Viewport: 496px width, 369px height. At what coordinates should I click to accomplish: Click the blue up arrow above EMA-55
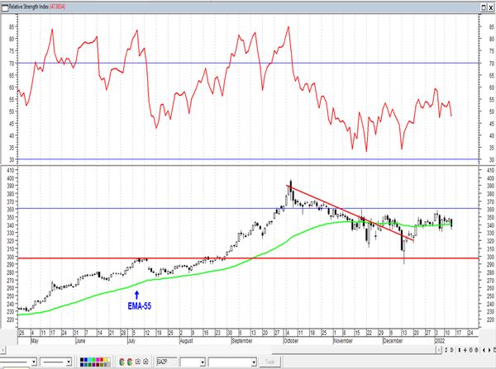(136, 293)
